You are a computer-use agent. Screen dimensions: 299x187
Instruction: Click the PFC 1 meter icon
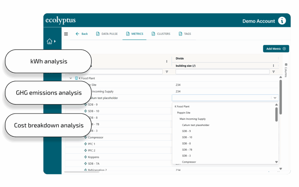(86, 144)
